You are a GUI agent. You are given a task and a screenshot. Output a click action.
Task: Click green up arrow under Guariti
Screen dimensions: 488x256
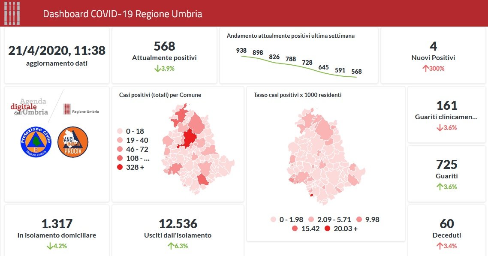tap(439, 187)
